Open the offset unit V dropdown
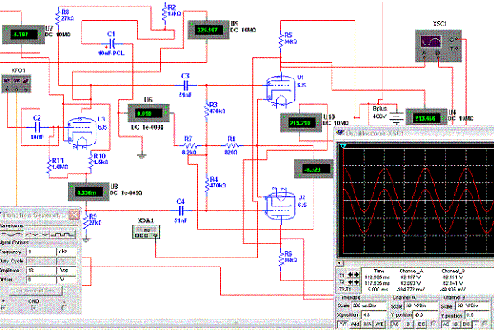Viewport: 494px width, 331px height. (66, 280)
